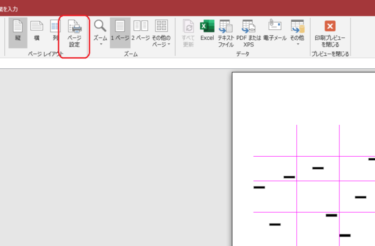Toggle 縦 portrait orientation
The height and width of the screenshot is (246, 375).
(18, 32)
